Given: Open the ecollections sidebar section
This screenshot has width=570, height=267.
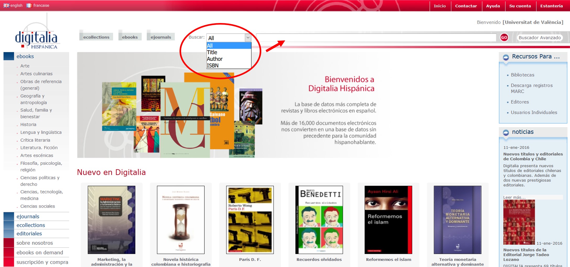Looking at the screenshot, I should point(31,225).
